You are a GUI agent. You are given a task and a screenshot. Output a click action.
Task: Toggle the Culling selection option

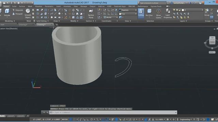click(141, 13)
